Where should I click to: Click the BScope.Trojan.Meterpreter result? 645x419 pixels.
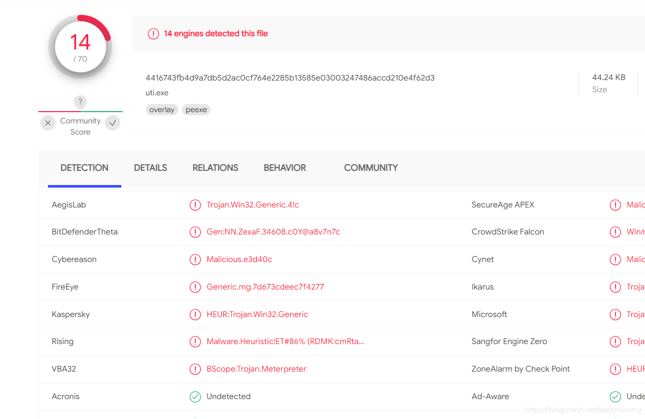(x=256, y=369)
